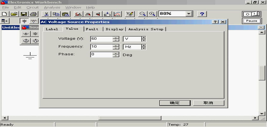Cancel with the 取消 button
267x127 pixels.
(x=209, y=103)
